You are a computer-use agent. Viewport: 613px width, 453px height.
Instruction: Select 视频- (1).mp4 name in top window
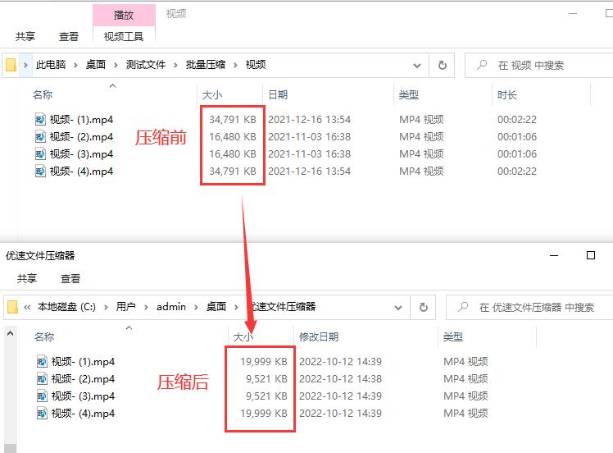[81, 120]
